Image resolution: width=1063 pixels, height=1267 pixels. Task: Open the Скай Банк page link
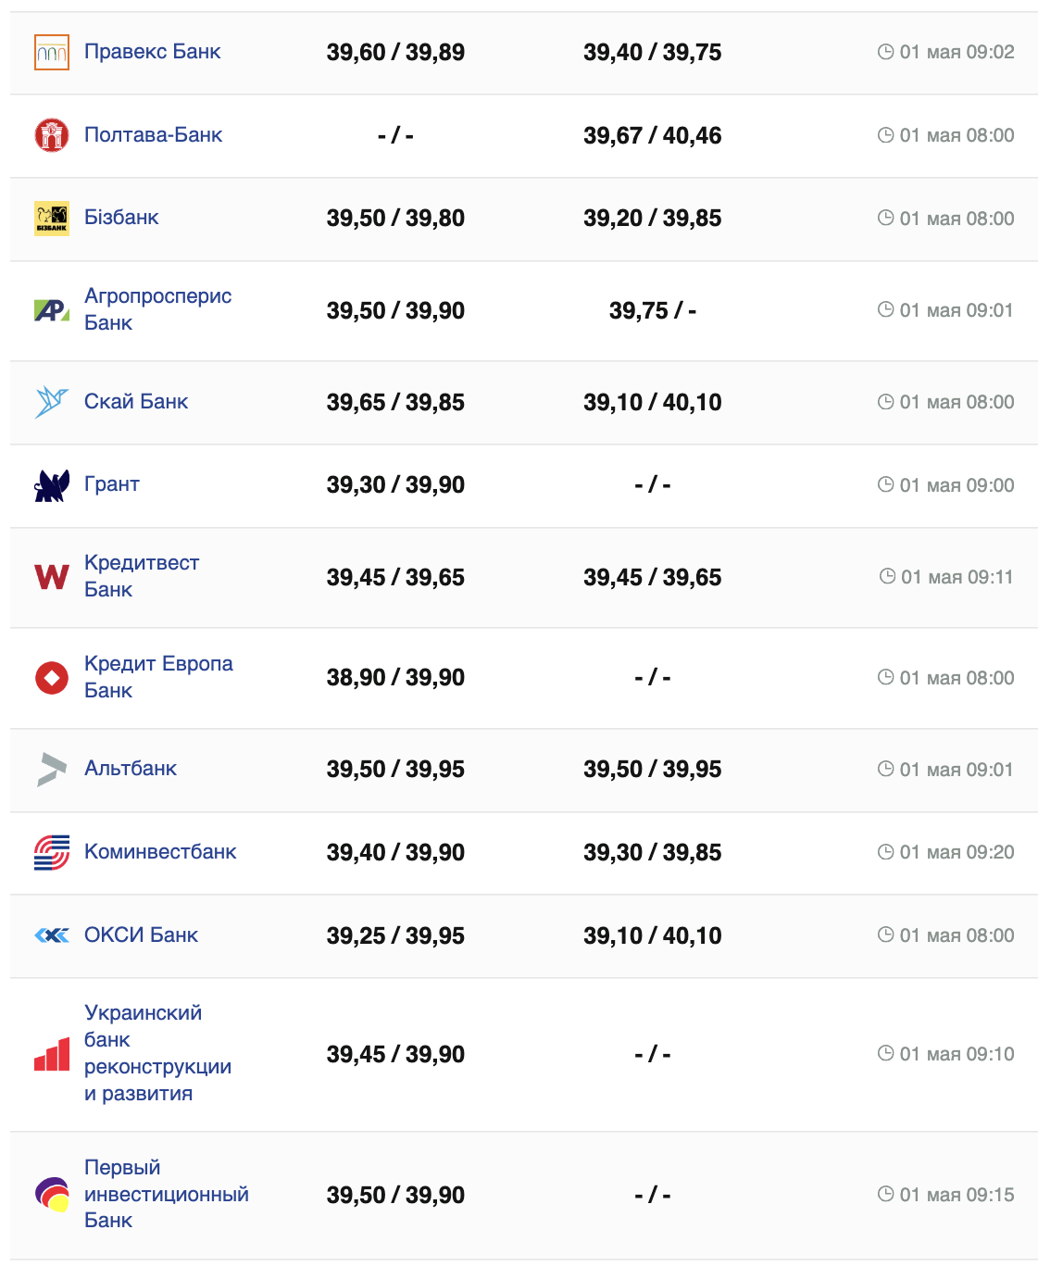click(136, 402)
